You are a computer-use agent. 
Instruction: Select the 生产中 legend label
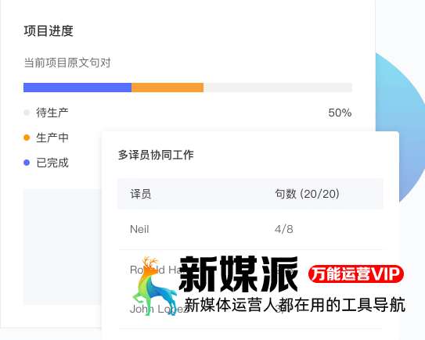click(x=52, y=138)
